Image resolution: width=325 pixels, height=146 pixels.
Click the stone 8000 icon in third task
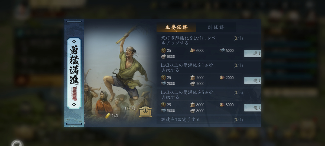click(x=193, y=111)
